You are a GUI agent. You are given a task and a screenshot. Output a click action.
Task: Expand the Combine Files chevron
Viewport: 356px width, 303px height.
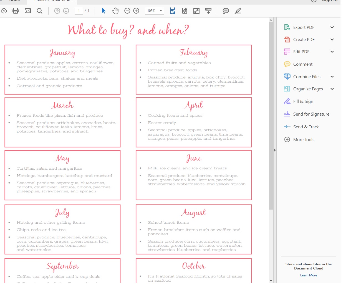[332, 77]
